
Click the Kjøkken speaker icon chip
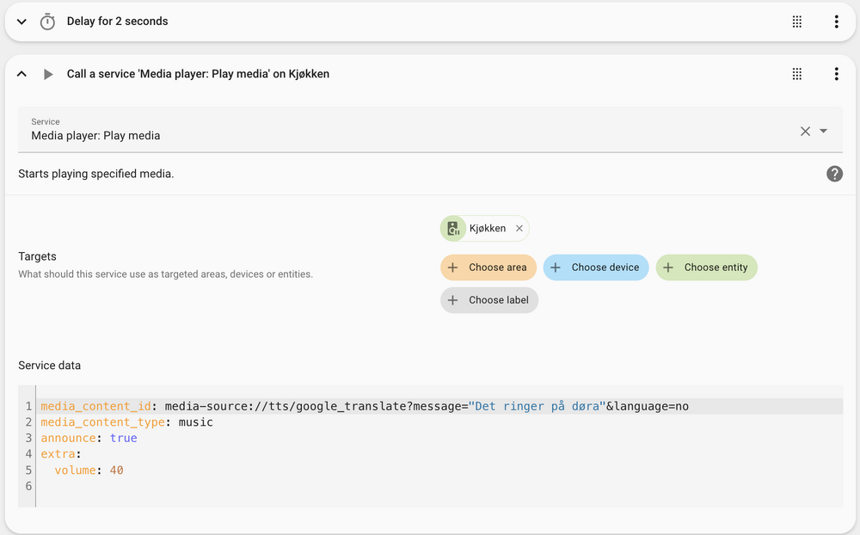[453, 229]
